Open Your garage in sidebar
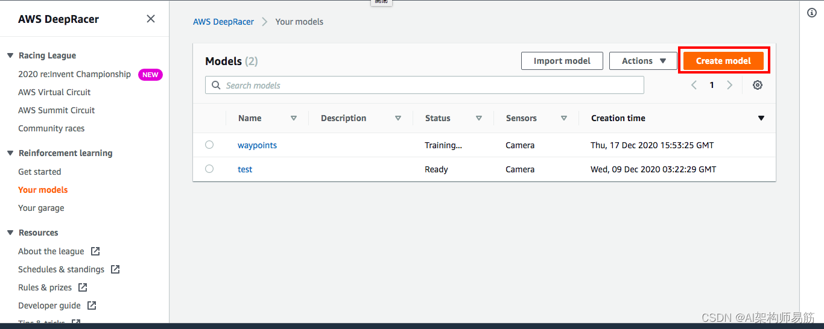Image resolution: width=824 pixels, height=329 pixels. (41, 208)
